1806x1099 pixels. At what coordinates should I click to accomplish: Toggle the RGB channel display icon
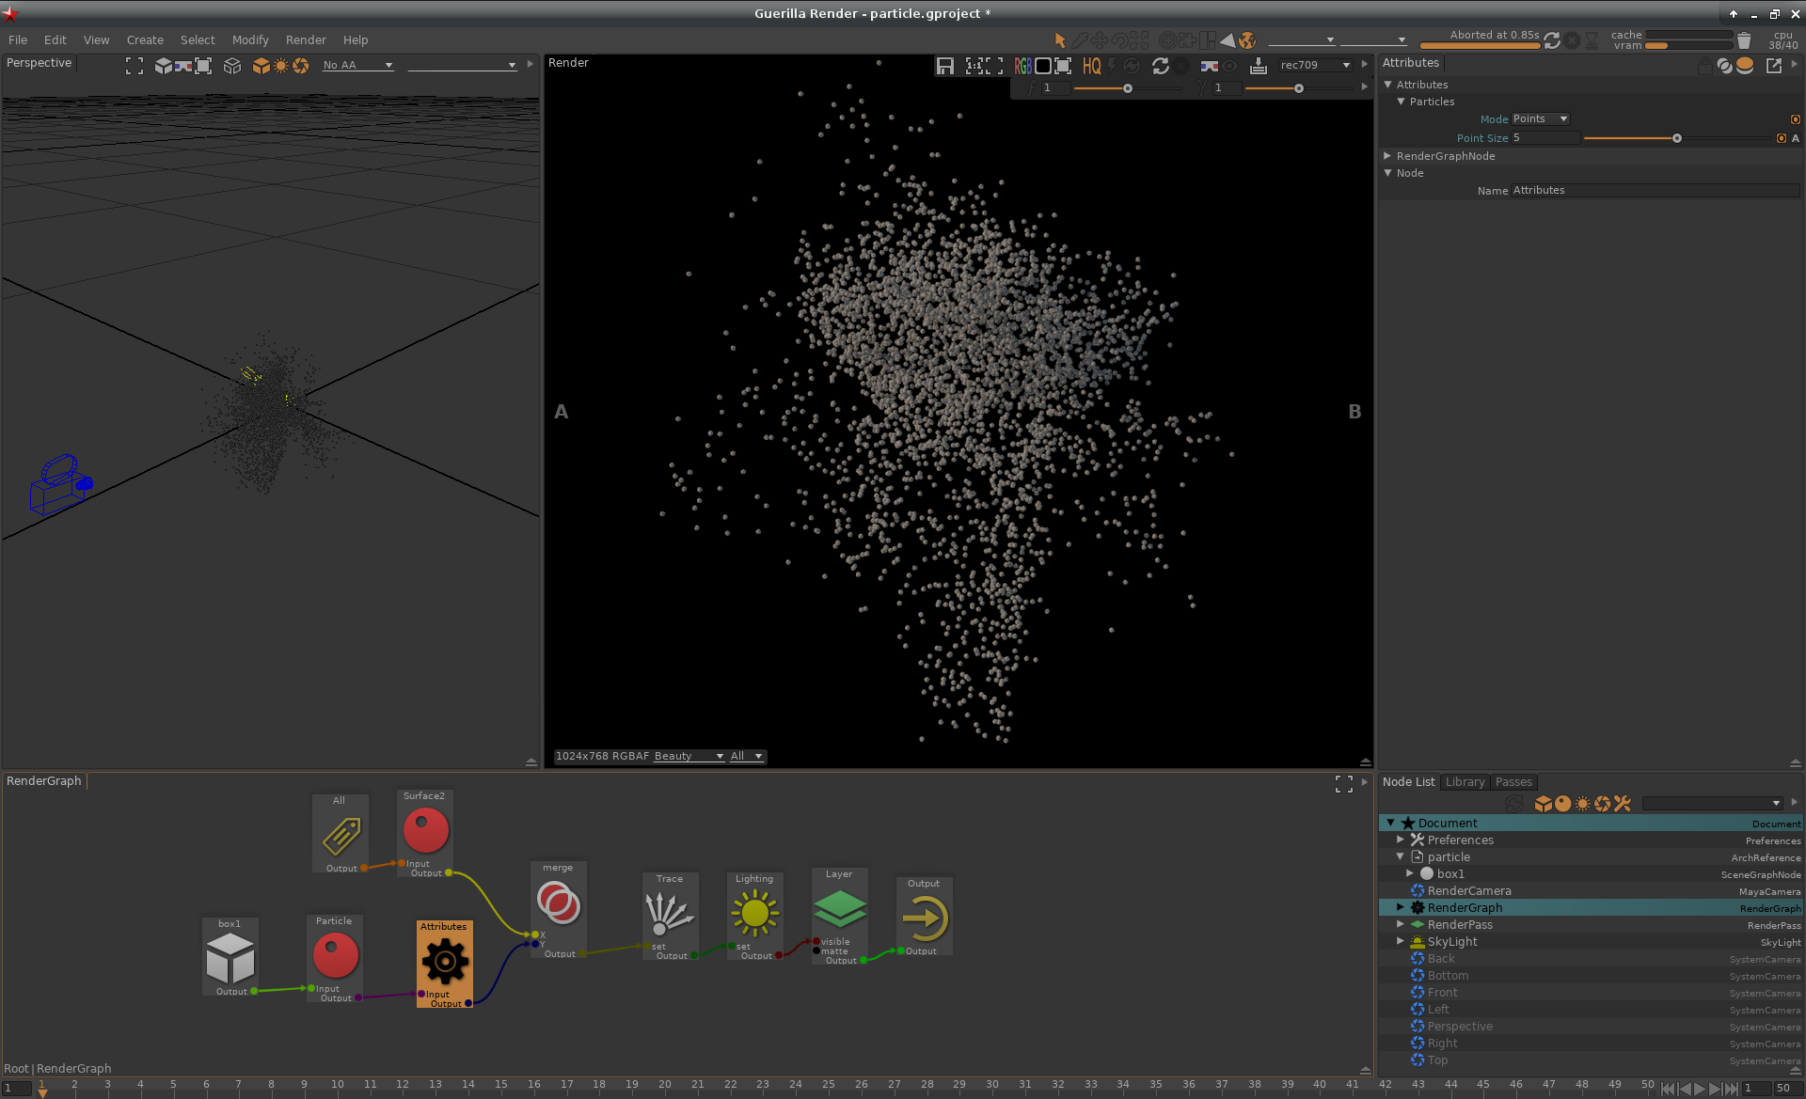pos(1022,66)
